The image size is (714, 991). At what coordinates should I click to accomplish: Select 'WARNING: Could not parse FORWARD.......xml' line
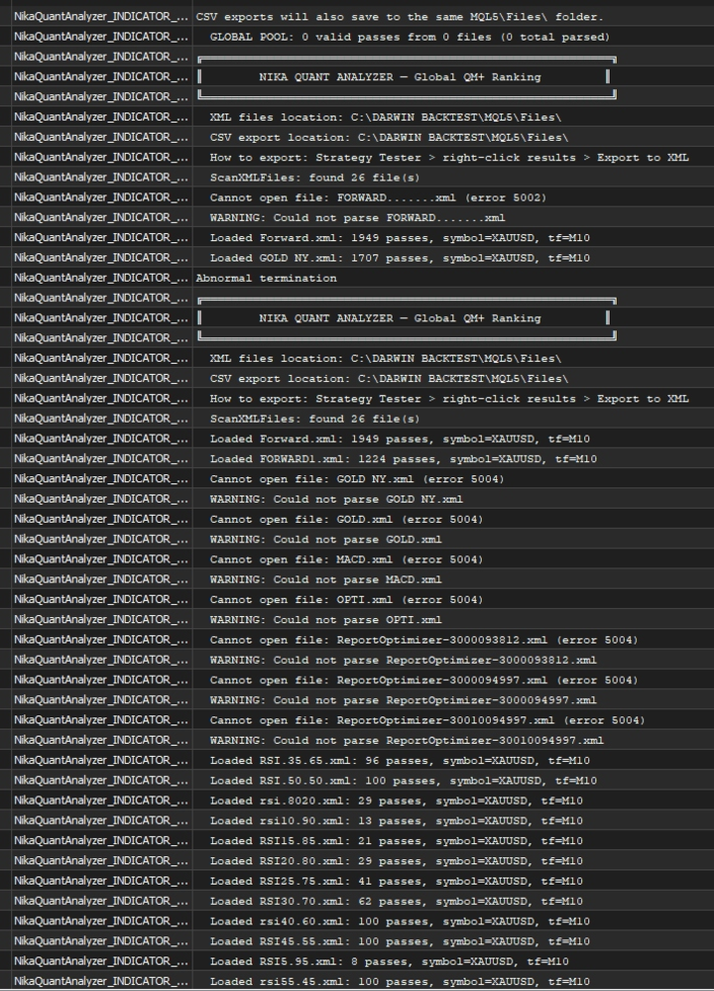tap(357, 217)
